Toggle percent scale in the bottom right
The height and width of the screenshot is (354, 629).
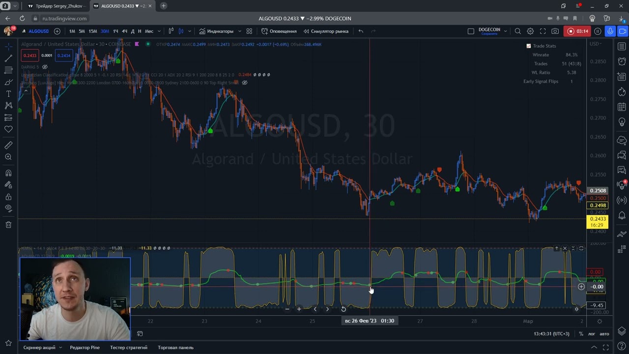(x=581, y=334)
